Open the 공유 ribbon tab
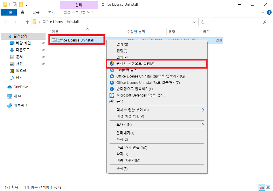 point(36,12)
